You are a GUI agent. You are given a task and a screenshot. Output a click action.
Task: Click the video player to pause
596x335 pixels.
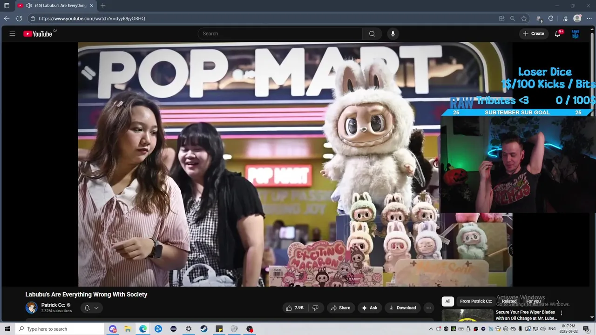pos(295,164)
